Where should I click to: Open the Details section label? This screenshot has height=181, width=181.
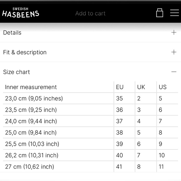point(12,32)
